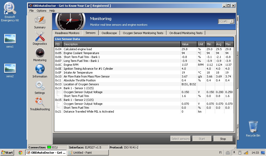Image resolution: width=266 pixels, height=156 pixels.
Task: Click the Max column header
Action: click(229, 44)
